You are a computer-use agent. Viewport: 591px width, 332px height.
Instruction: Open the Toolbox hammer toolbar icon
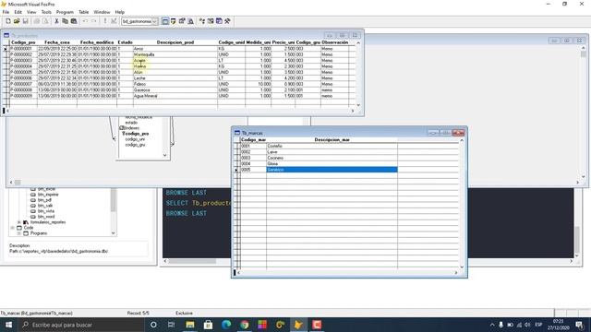tap(228, 21)
